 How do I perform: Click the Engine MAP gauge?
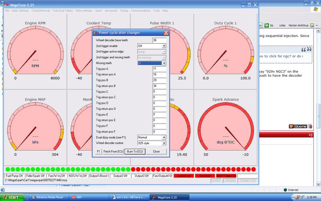35,127
